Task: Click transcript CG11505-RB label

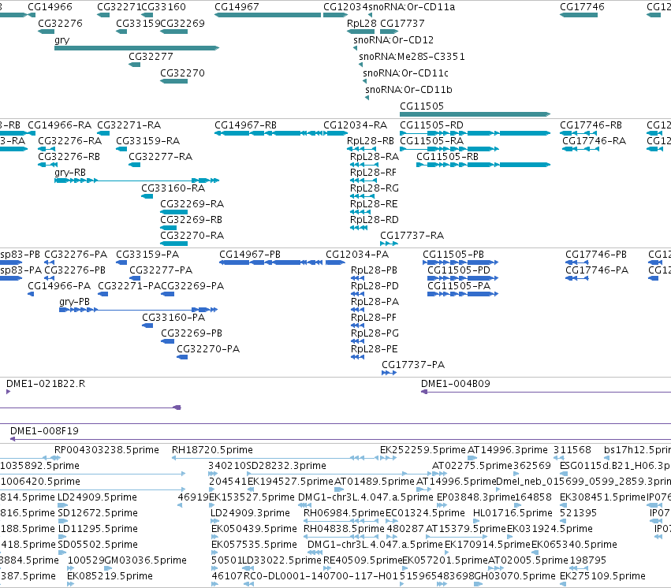Action: click(x=447, y=157)
